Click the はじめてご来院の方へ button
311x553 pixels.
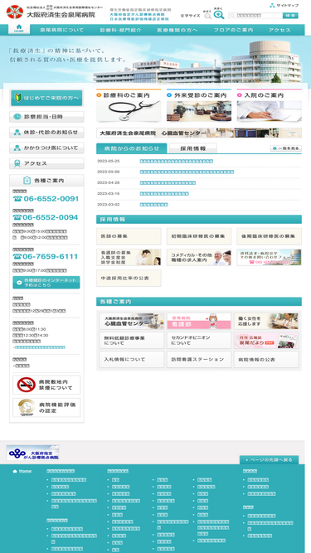pyautogui.click(x=46, y=98)
